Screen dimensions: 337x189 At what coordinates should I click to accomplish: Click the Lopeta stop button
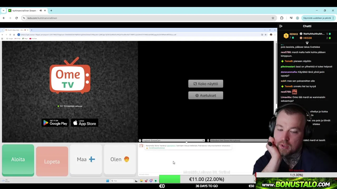(x=52, y=161)
